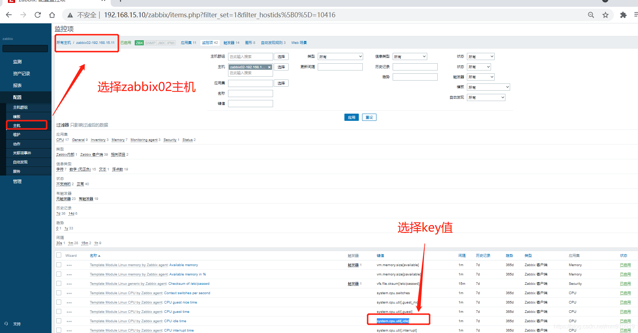Open the browser home page
The image size is (638, 333).
point(52,15)
